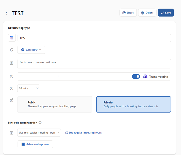The height and width of the screenshot is (155, 181).
Task: Select the Private visibility option
Action: click(133, 104)
